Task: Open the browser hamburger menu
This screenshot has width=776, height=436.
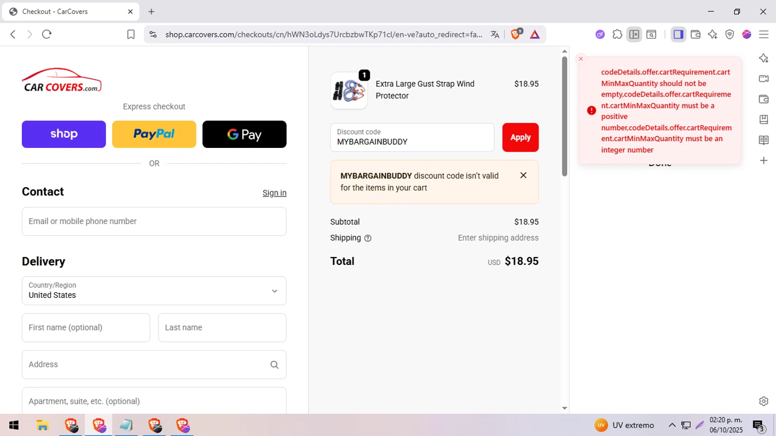Action: 764,34
